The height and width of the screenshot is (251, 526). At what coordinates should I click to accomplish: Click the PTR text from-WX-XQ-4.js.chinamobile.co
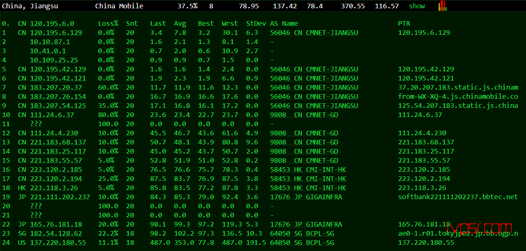(458, 97)
